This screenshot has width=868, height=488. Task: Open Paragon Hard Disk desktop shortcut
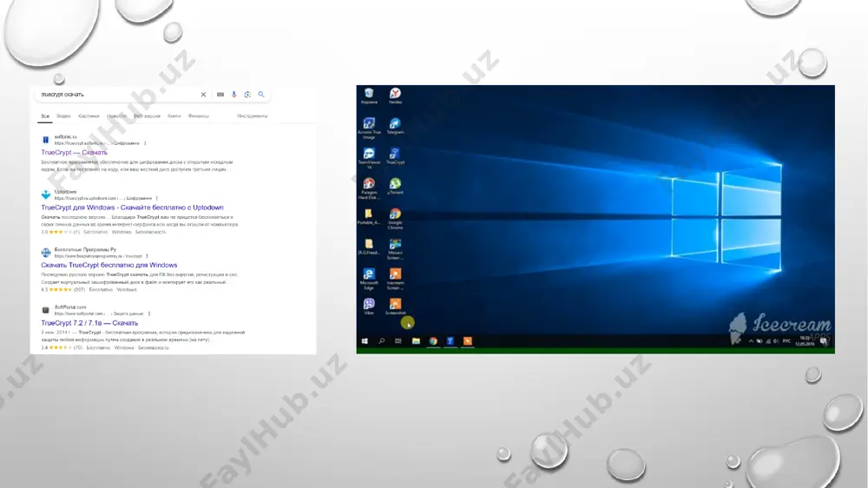point(369,188)
